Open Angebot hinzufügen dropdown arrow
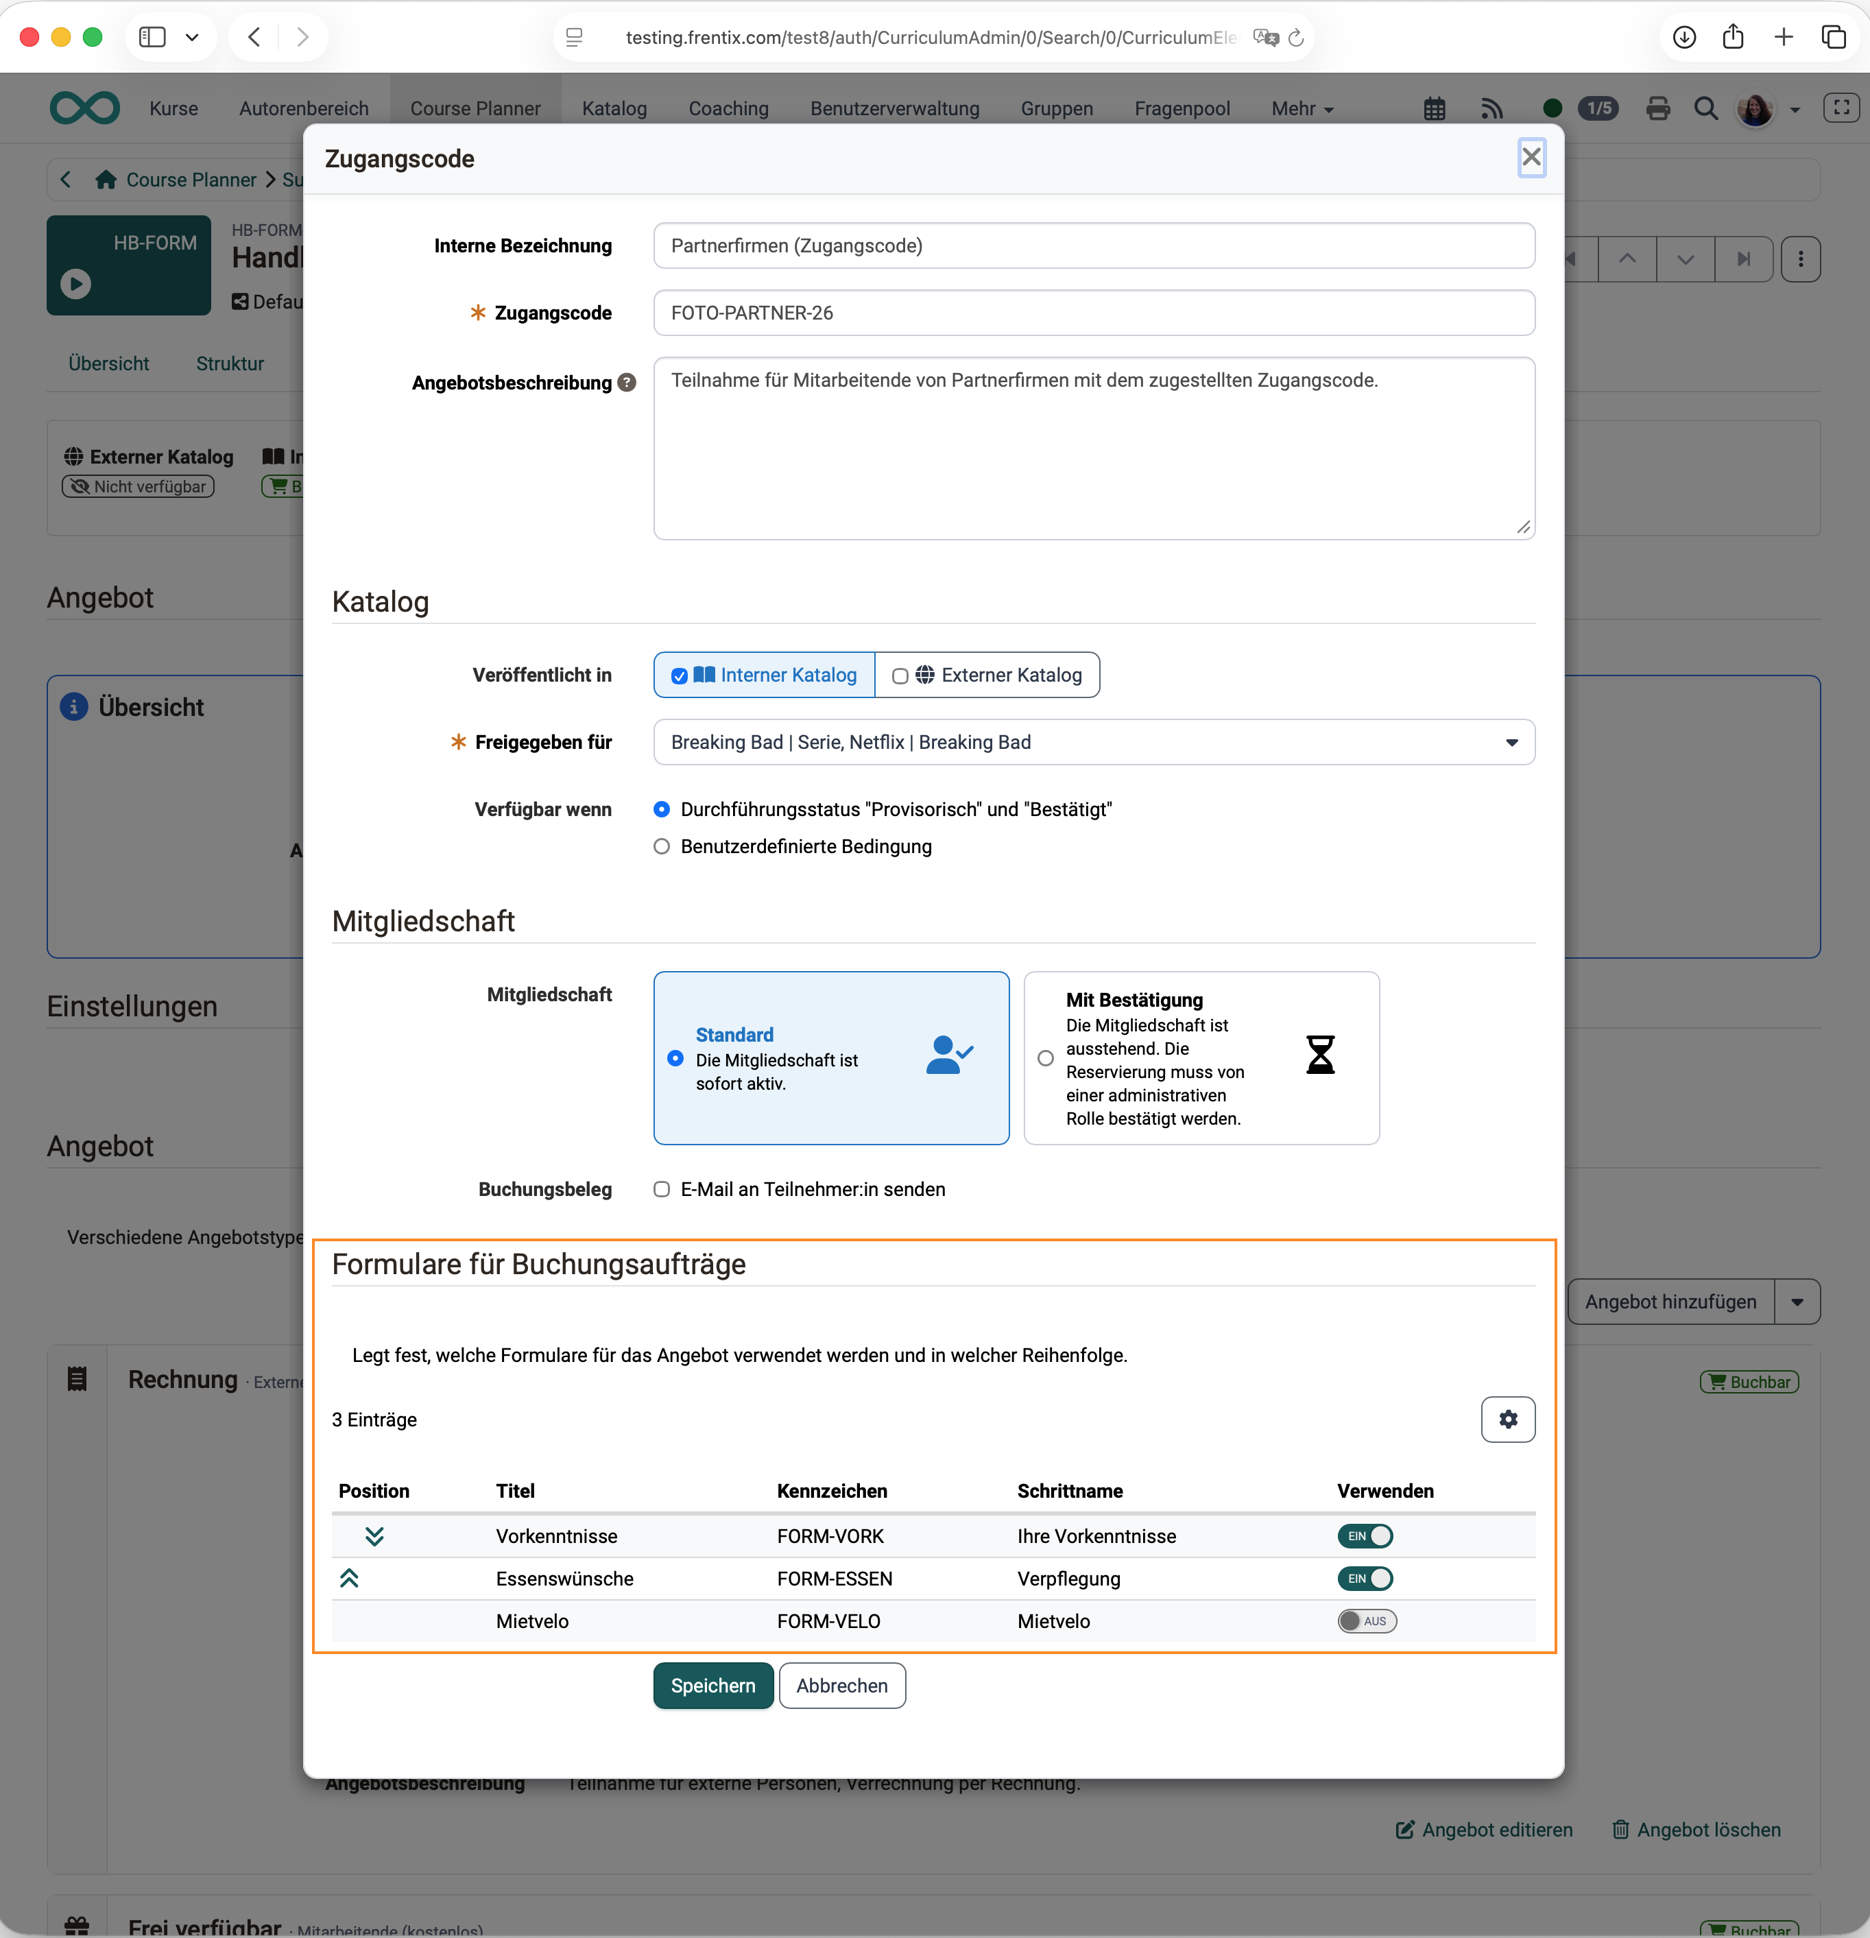Viewport: 1870px width, 1938px height. pos(1797,1302)
